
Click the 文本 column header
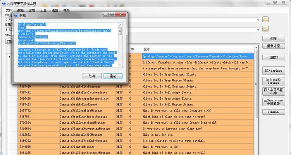click(198, 49)
